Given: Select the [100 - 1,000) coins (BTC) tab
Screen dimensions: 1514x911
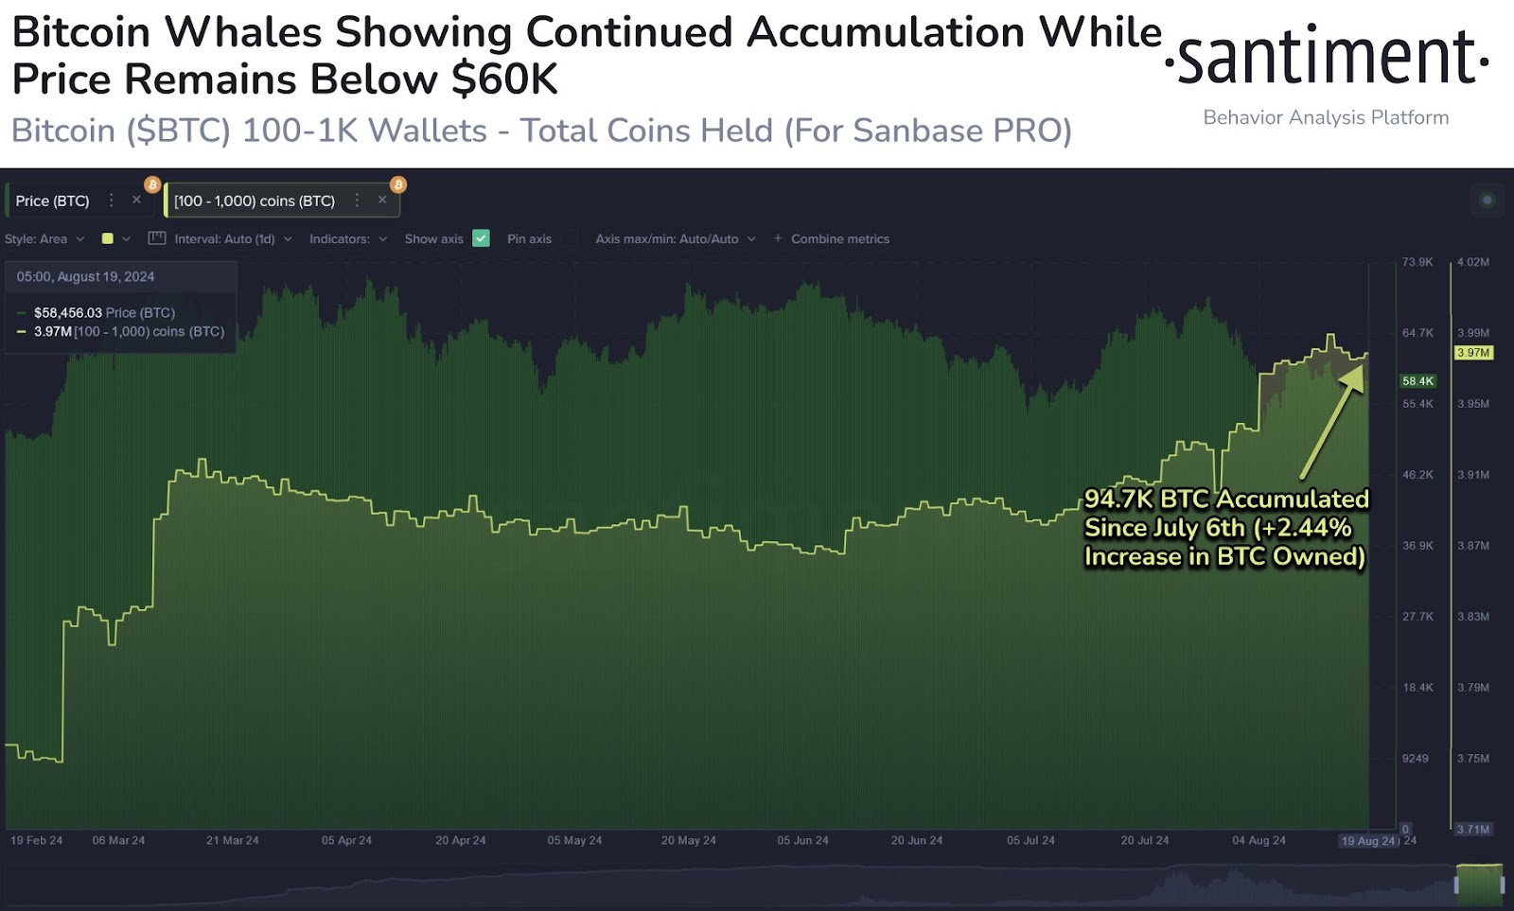Looking at the screenshot, I should (255, 201).
